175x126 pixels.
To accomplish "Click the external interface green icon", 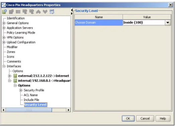I will (x=15, y=76).
